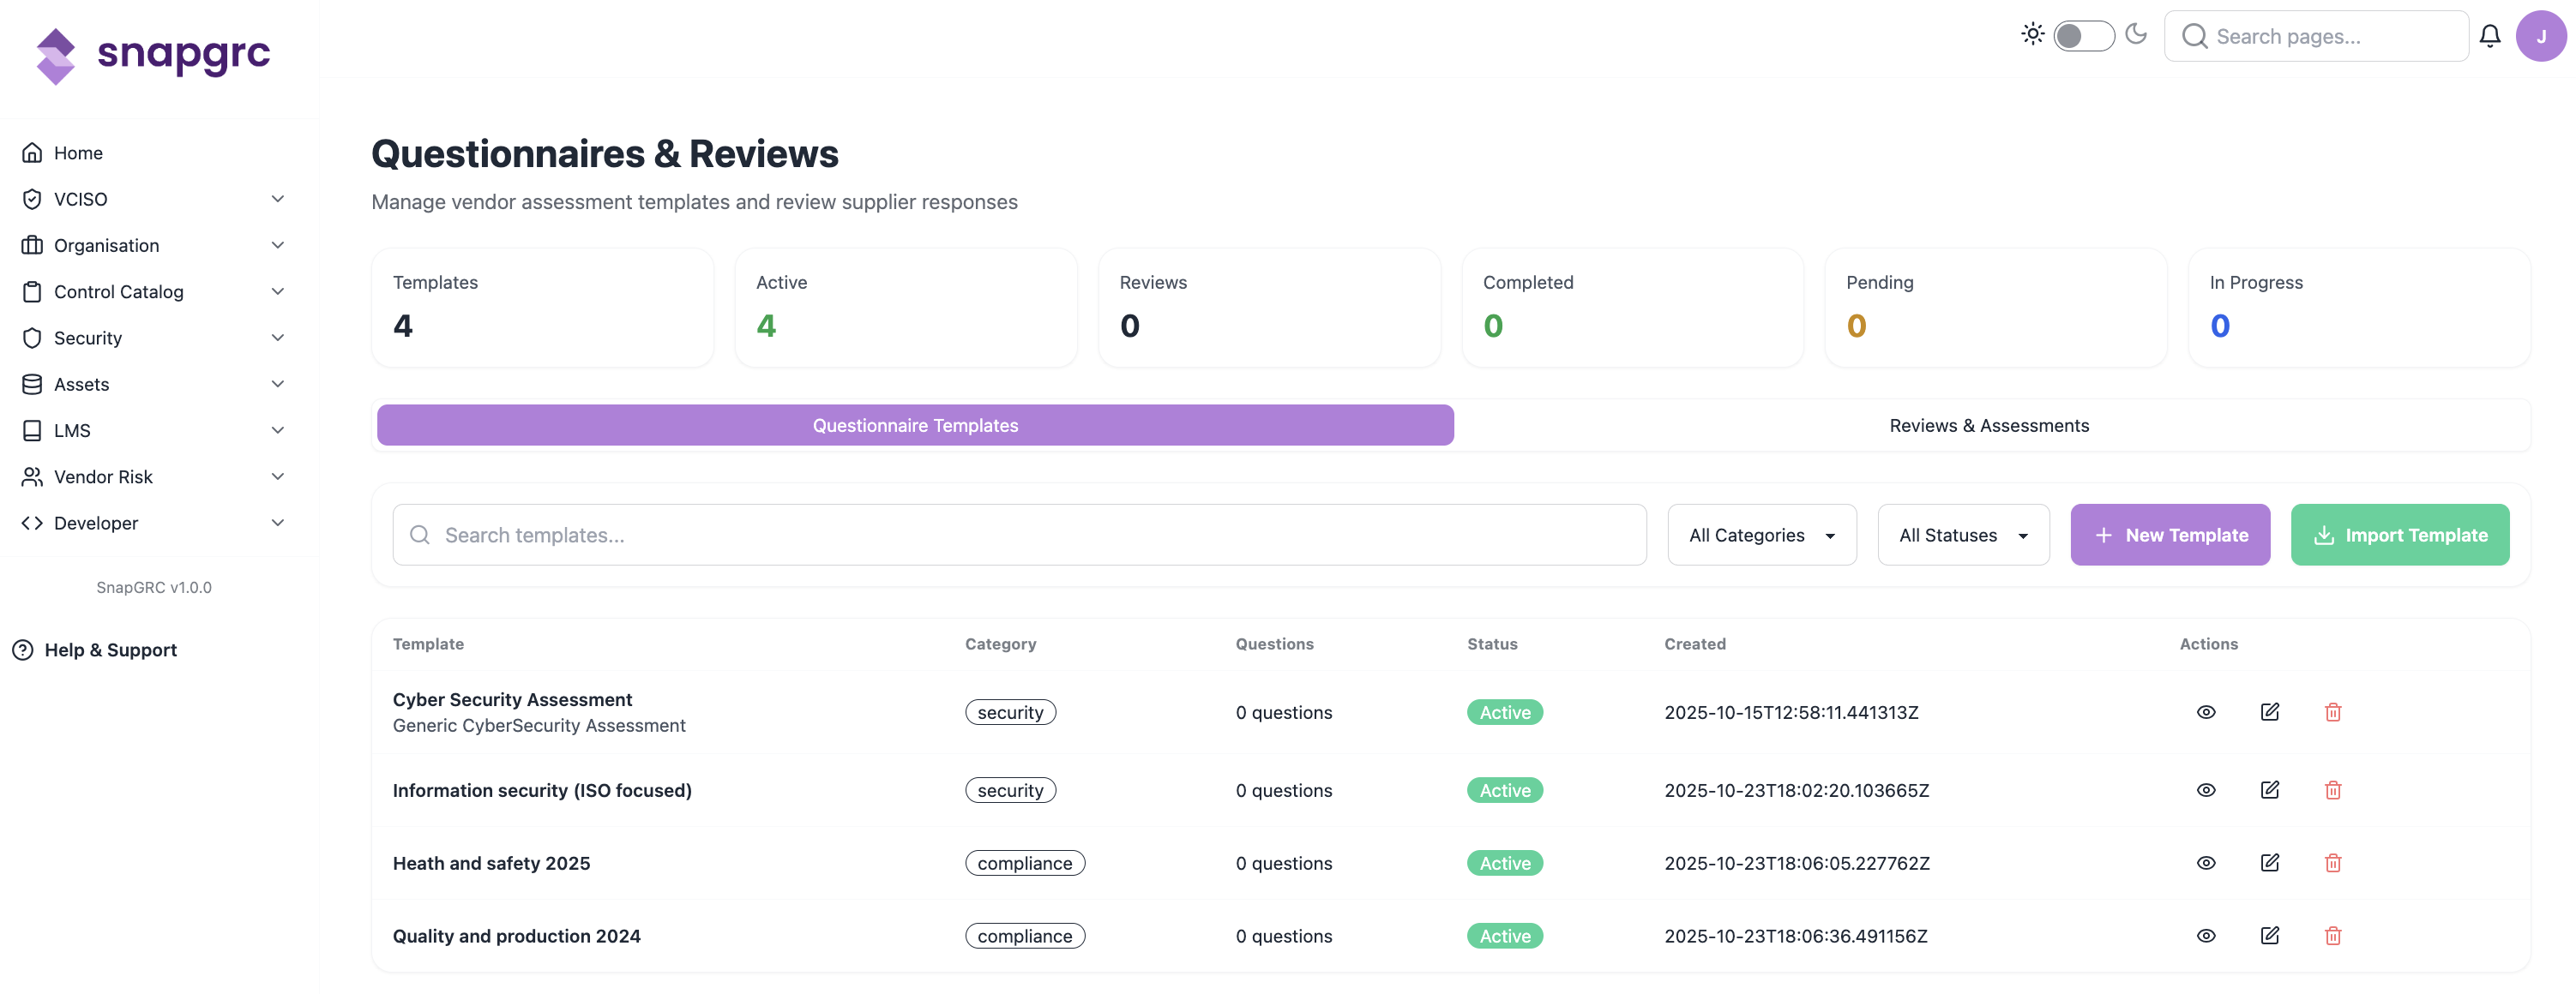2576x994 pixels.
Task: Select the Security section in the sidebar
Action: [88, 338]
